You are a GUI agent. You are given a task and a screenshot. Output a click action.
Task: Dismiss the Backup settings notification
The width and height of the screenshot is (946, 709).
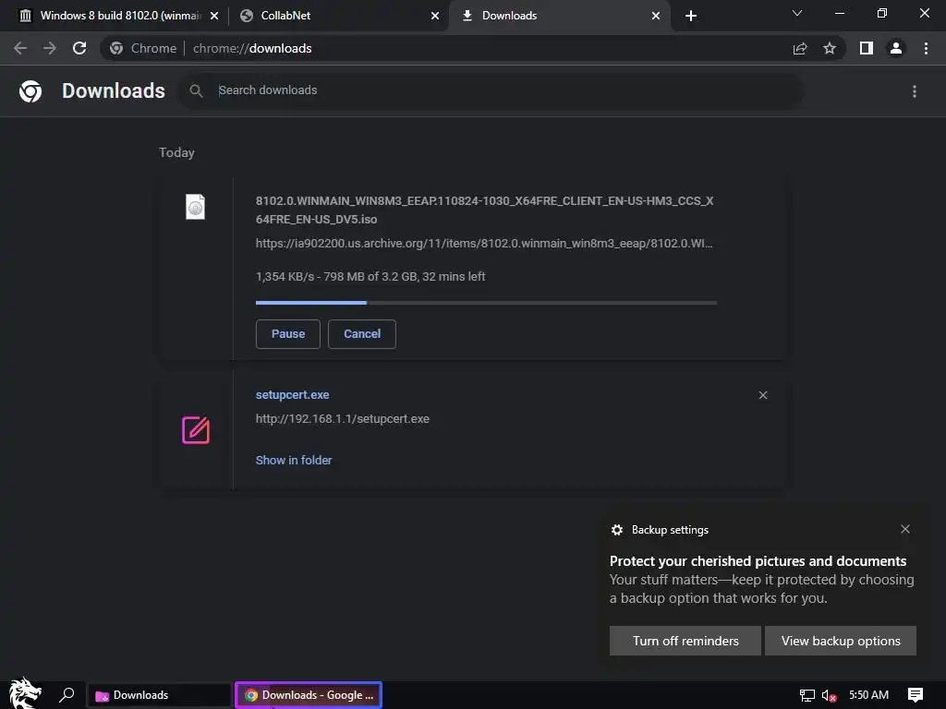coord(905,529)
